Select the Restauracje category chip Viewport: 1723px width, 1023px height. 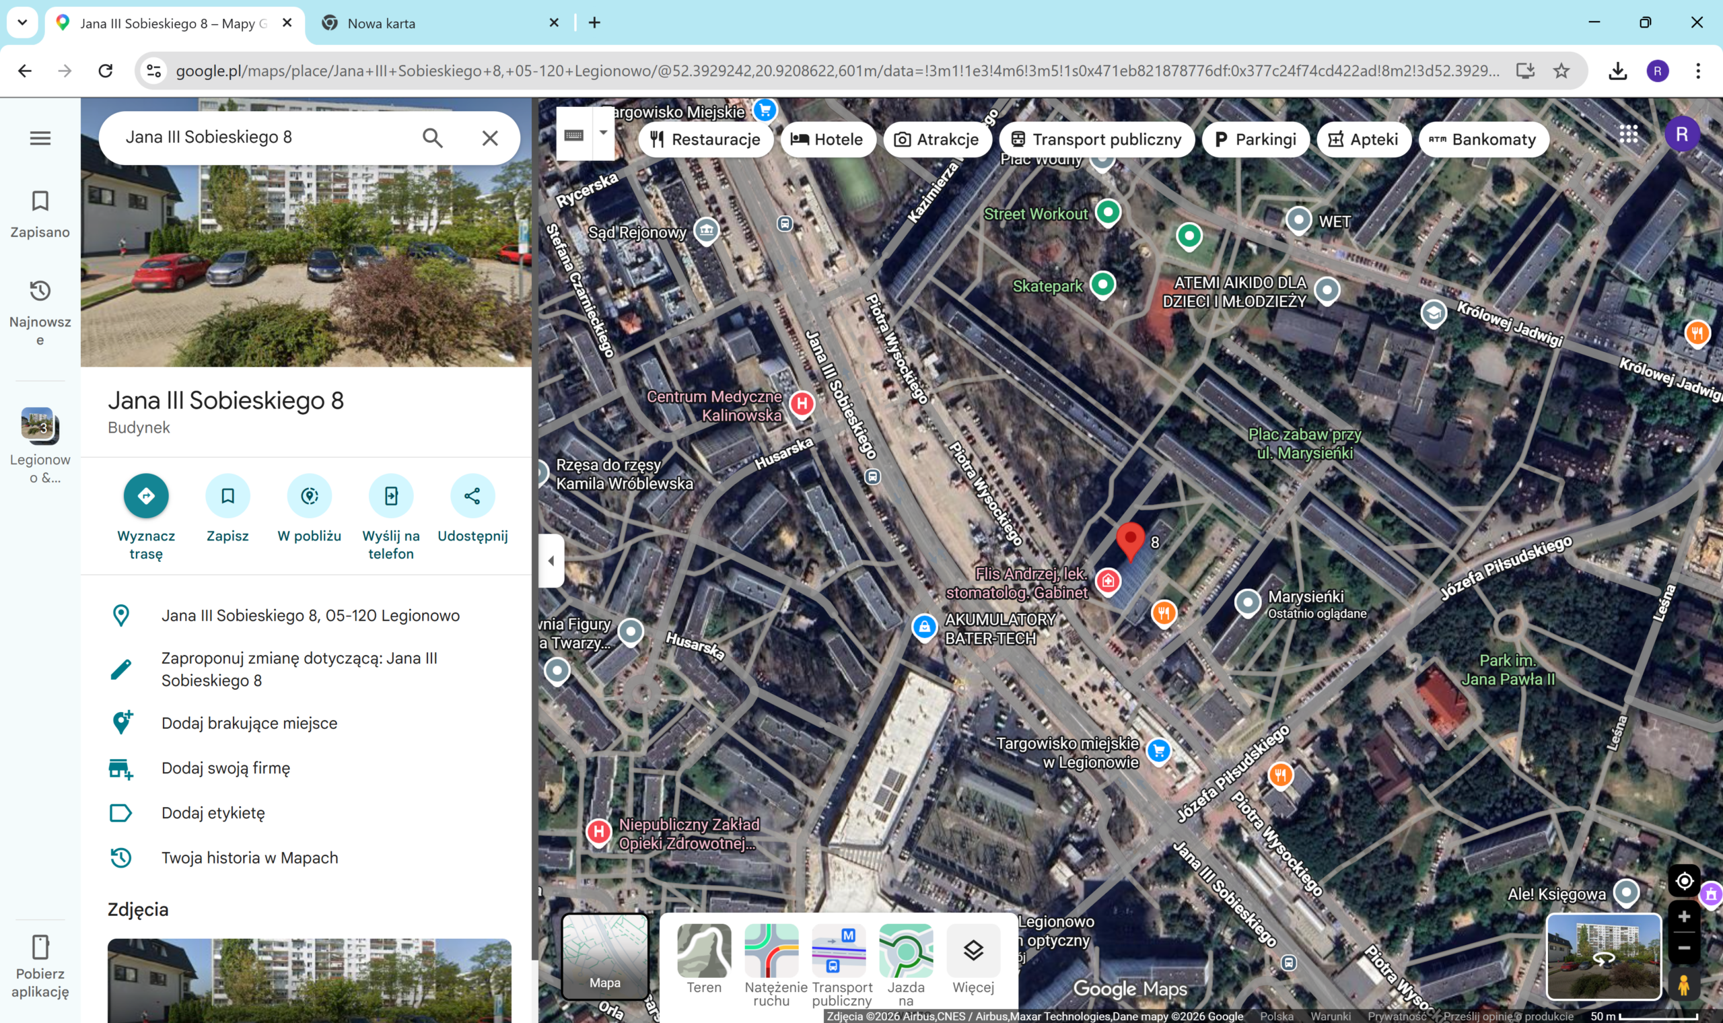click(705, 139)
